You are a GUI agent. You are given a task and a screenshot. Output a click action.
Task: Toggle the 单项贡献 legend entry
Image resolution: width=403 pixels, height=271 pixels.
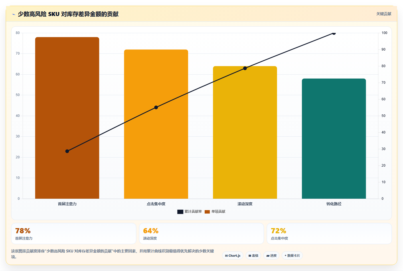pyautogui.click(x=215, y=212)
